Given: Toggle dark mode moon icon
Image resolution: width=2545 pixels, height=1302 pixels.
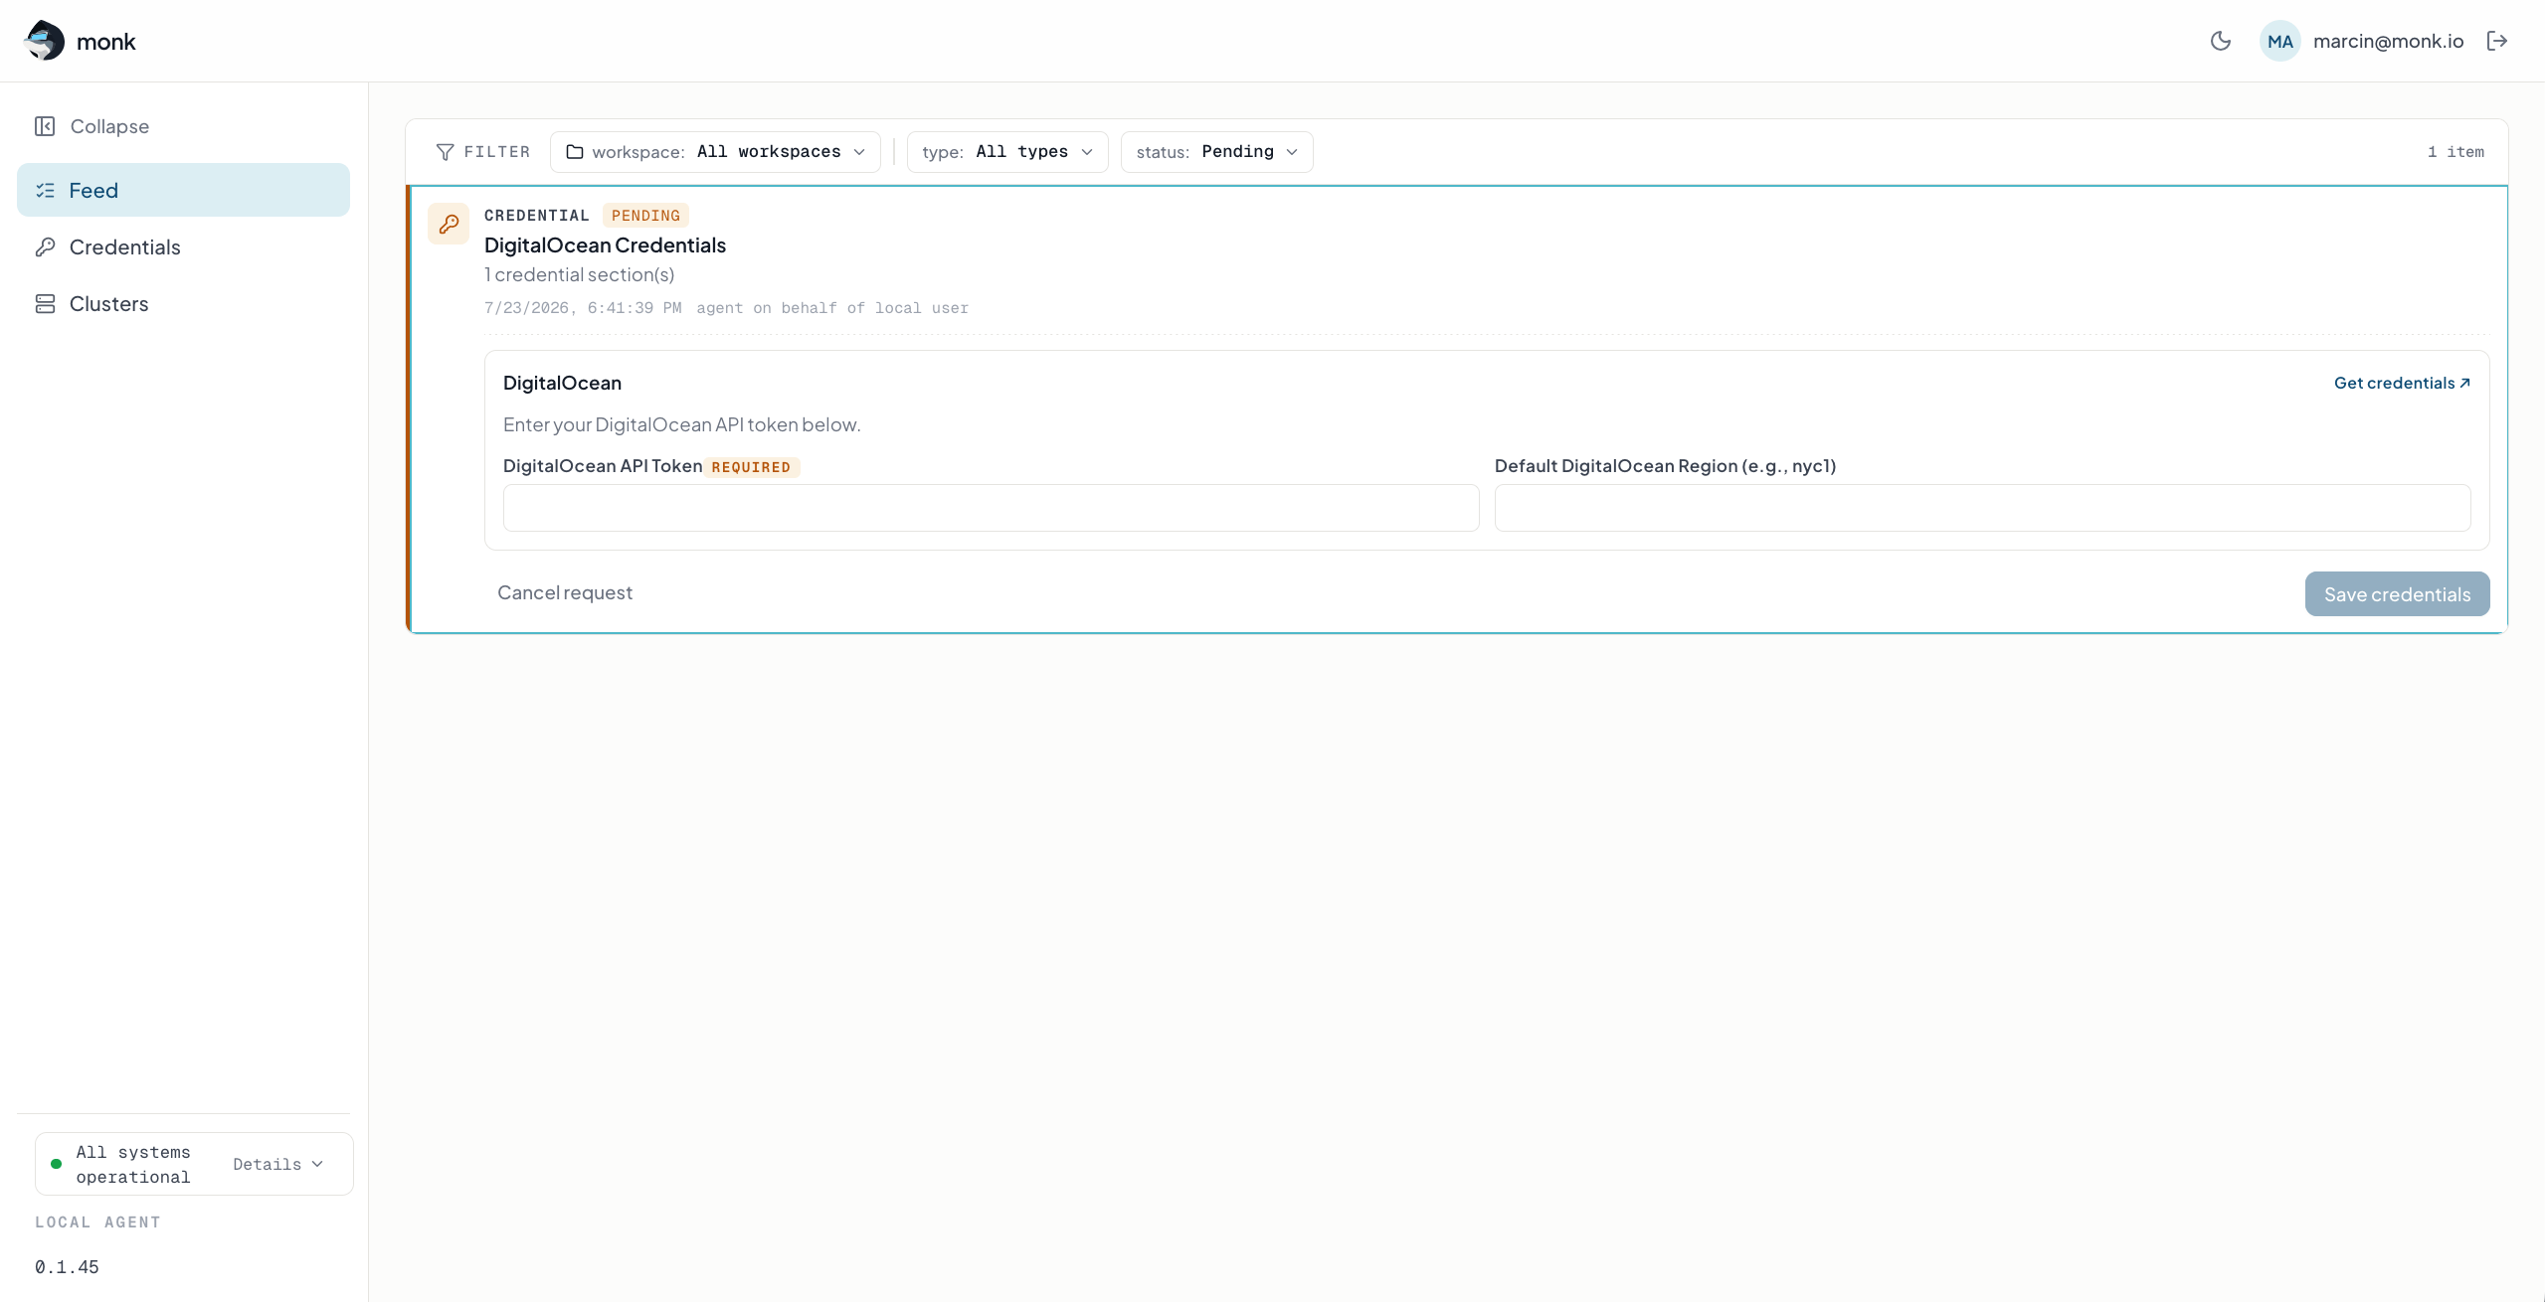Looking at the screenshot, I should pos(2221,41).
